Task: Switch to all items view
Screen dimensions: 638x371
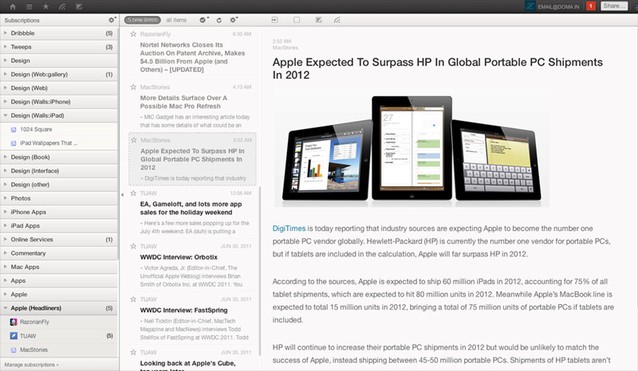Action: [176, 20]
